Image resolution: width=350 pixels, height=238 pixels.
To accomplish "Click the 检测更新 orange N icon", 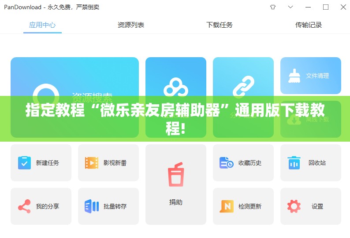I will pos(226,206).
